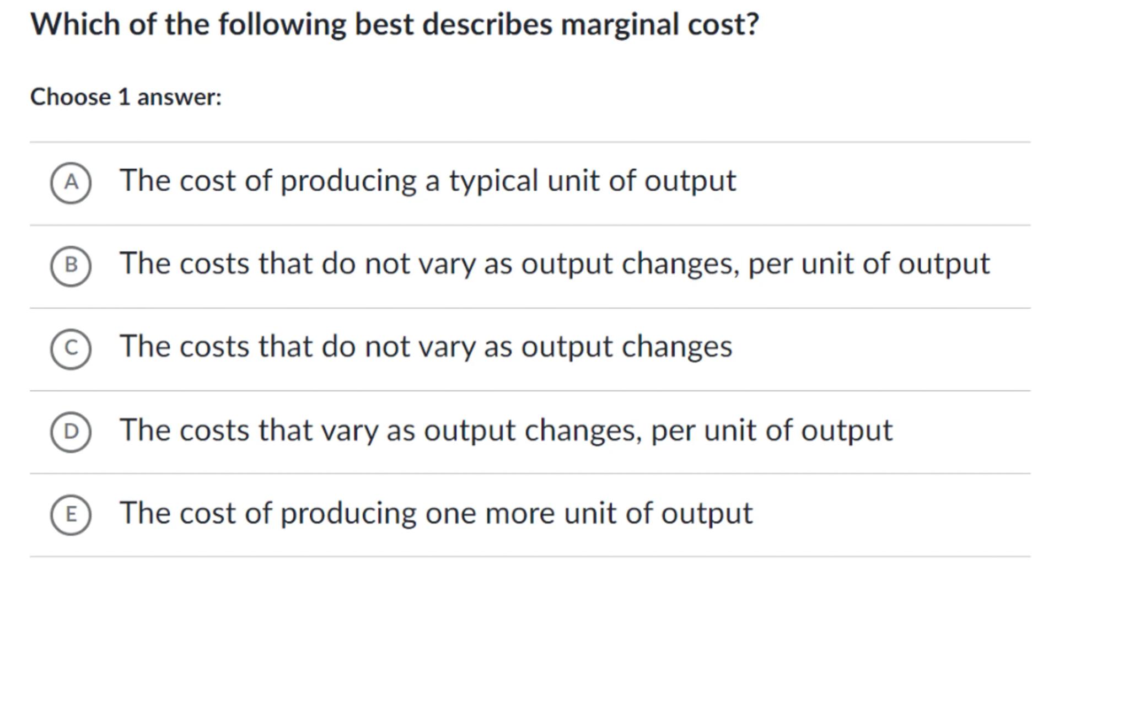Click "The costs that do not vary as output changes" text
Screen dimensions: 1129x705
pyautogui.click(x=426, y=347)
